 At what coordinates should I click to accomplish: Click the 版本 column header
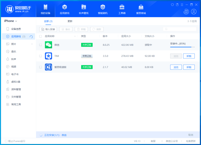click(x=105, y=36)
